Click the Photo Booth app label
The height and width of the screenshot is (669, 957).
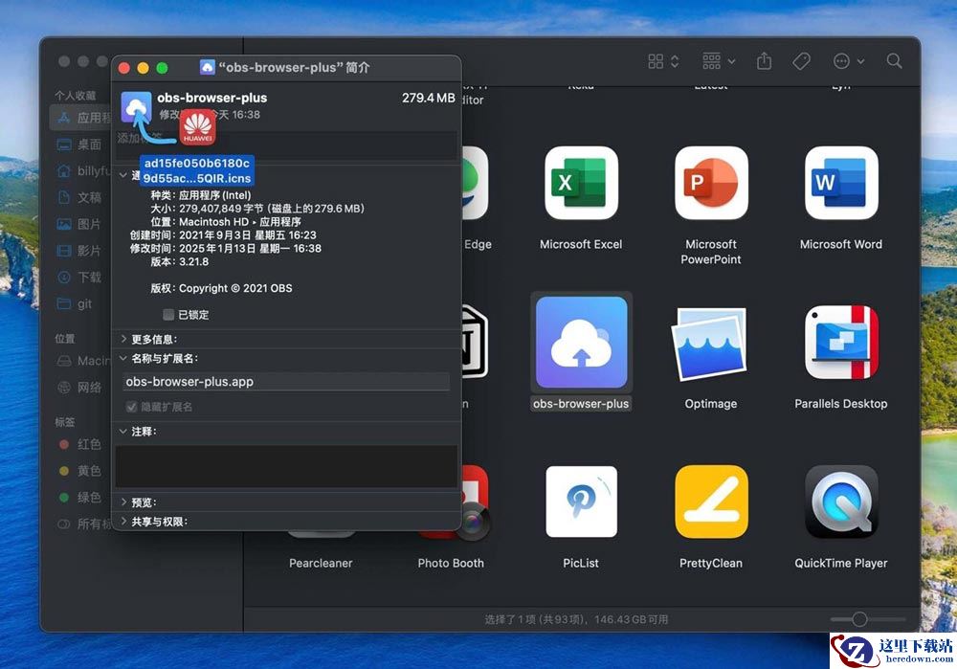451,563
